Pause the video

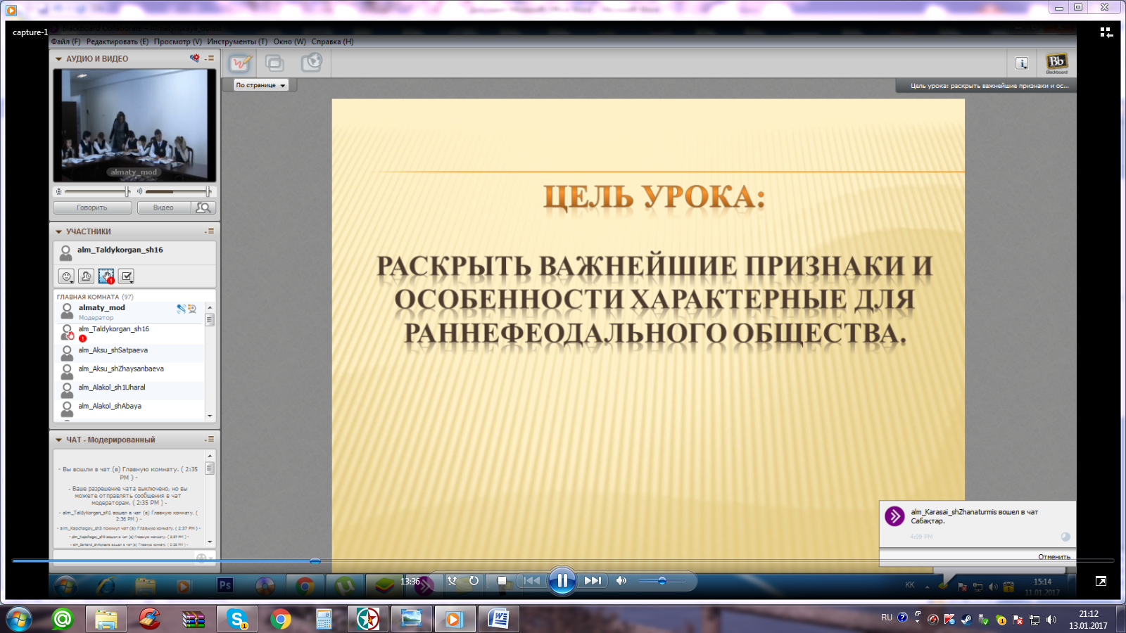click(x=562, y=580)
